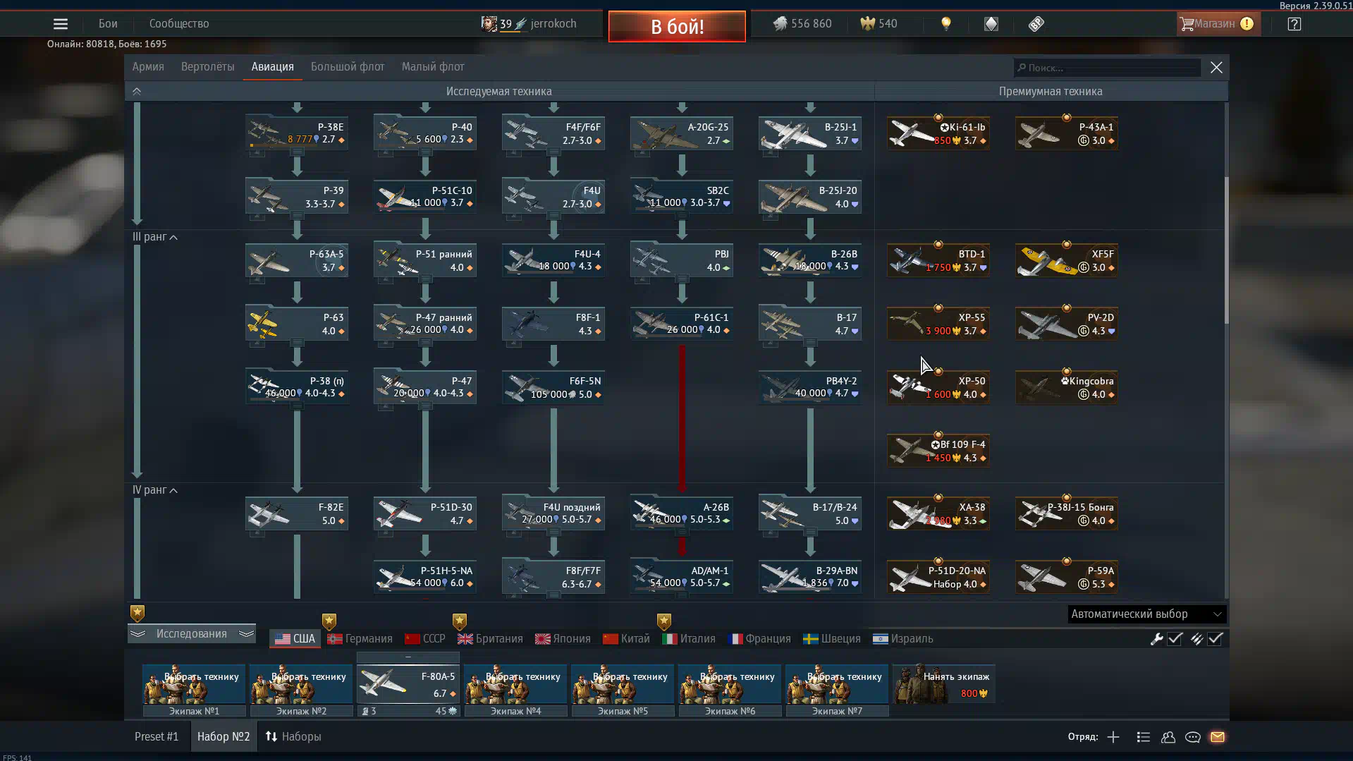This screenshot has width=1353, height=761.
Task: Select the P-51C-10 aircraft card
Action: [425, 196]
